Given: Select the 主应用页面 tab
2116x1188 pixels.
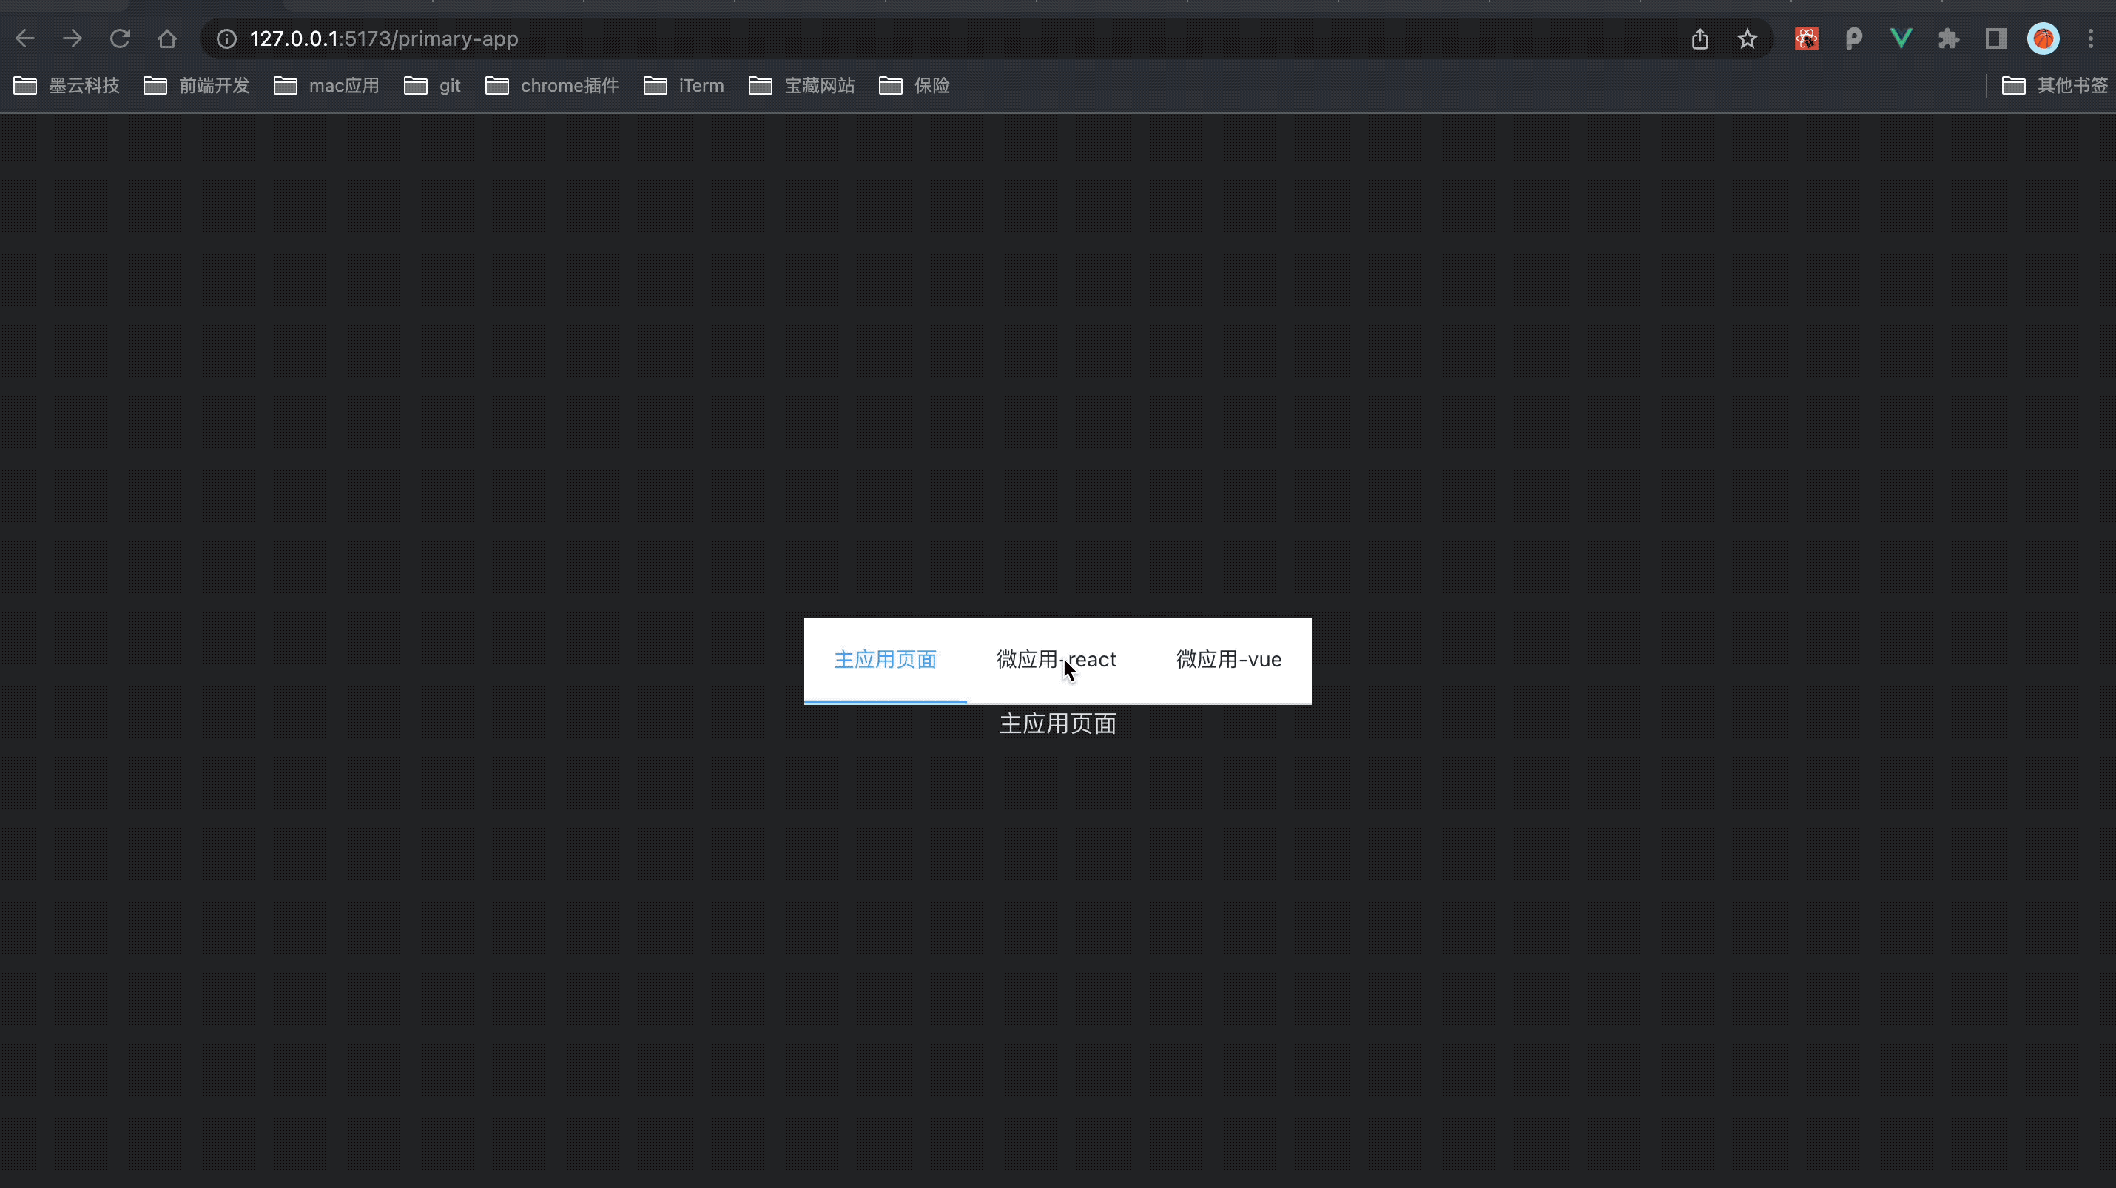Looking at the screenshot, I should [x=885, y=659].
